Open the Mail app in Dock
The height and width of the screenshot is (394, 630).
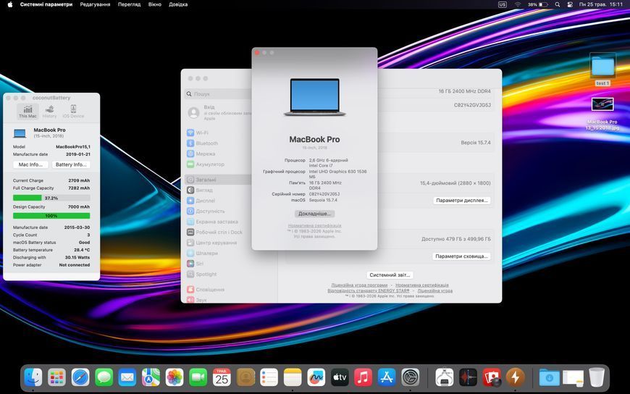[x=127, y=377]
